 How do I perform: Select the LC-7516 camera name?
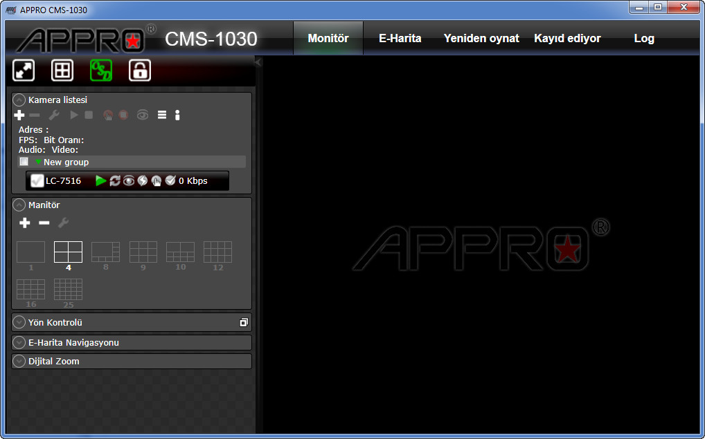coord(64,181)
